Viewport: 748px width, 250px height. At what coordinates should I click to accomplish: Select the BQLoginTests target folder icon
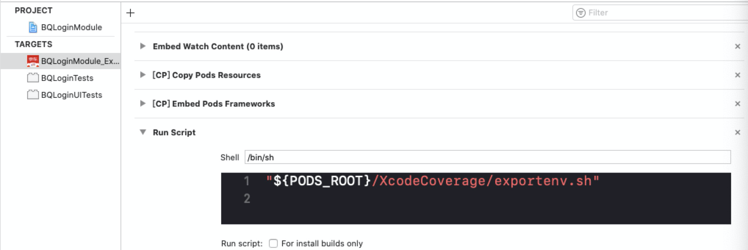click(33, 78)
